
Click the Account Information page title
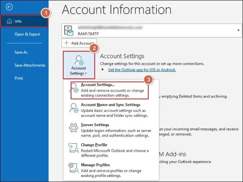pos(116,10)
